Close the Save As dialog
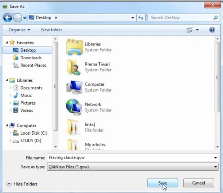 (212, 5)
